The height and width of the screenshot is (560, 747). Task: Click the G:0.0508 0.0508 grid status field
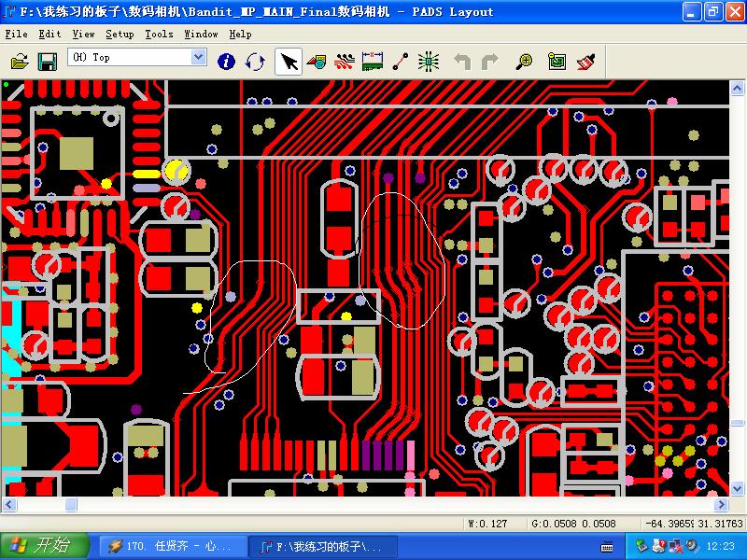tap(573, 524)
